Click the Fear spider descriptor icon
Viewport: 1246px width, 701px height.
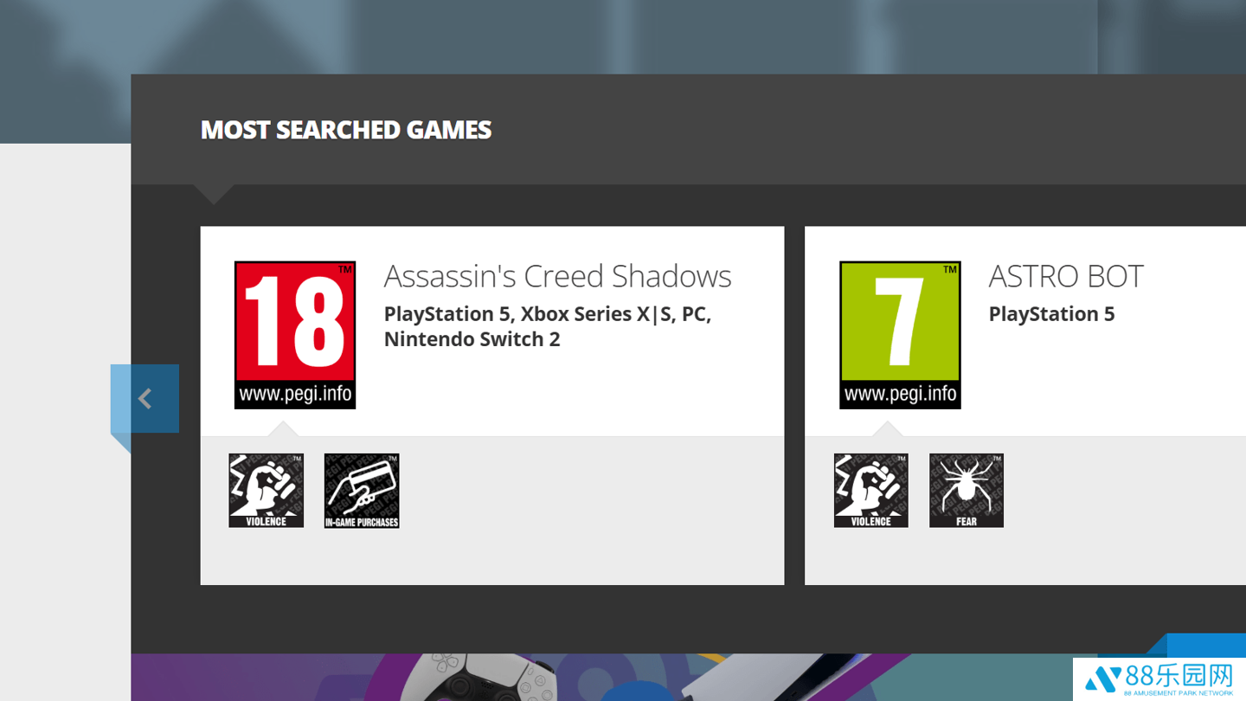pyautogui.click(x=966, y=490)
